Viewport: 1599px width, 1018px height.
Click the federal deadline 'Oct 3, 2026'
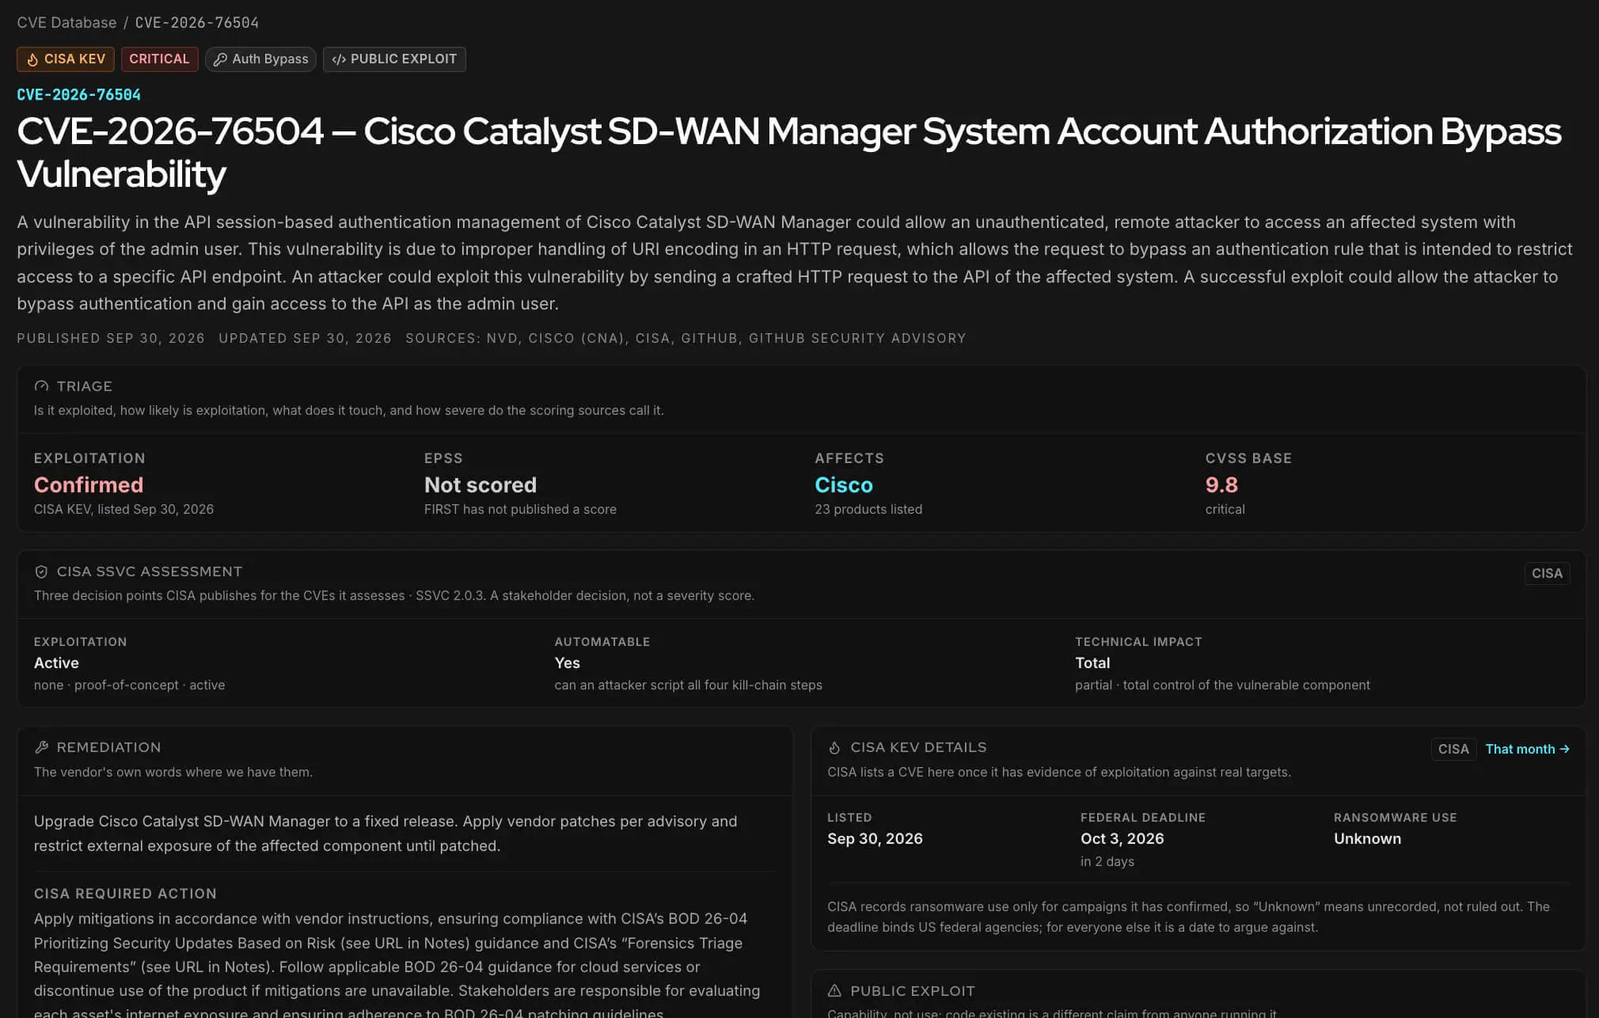(x=1122, y=838)
